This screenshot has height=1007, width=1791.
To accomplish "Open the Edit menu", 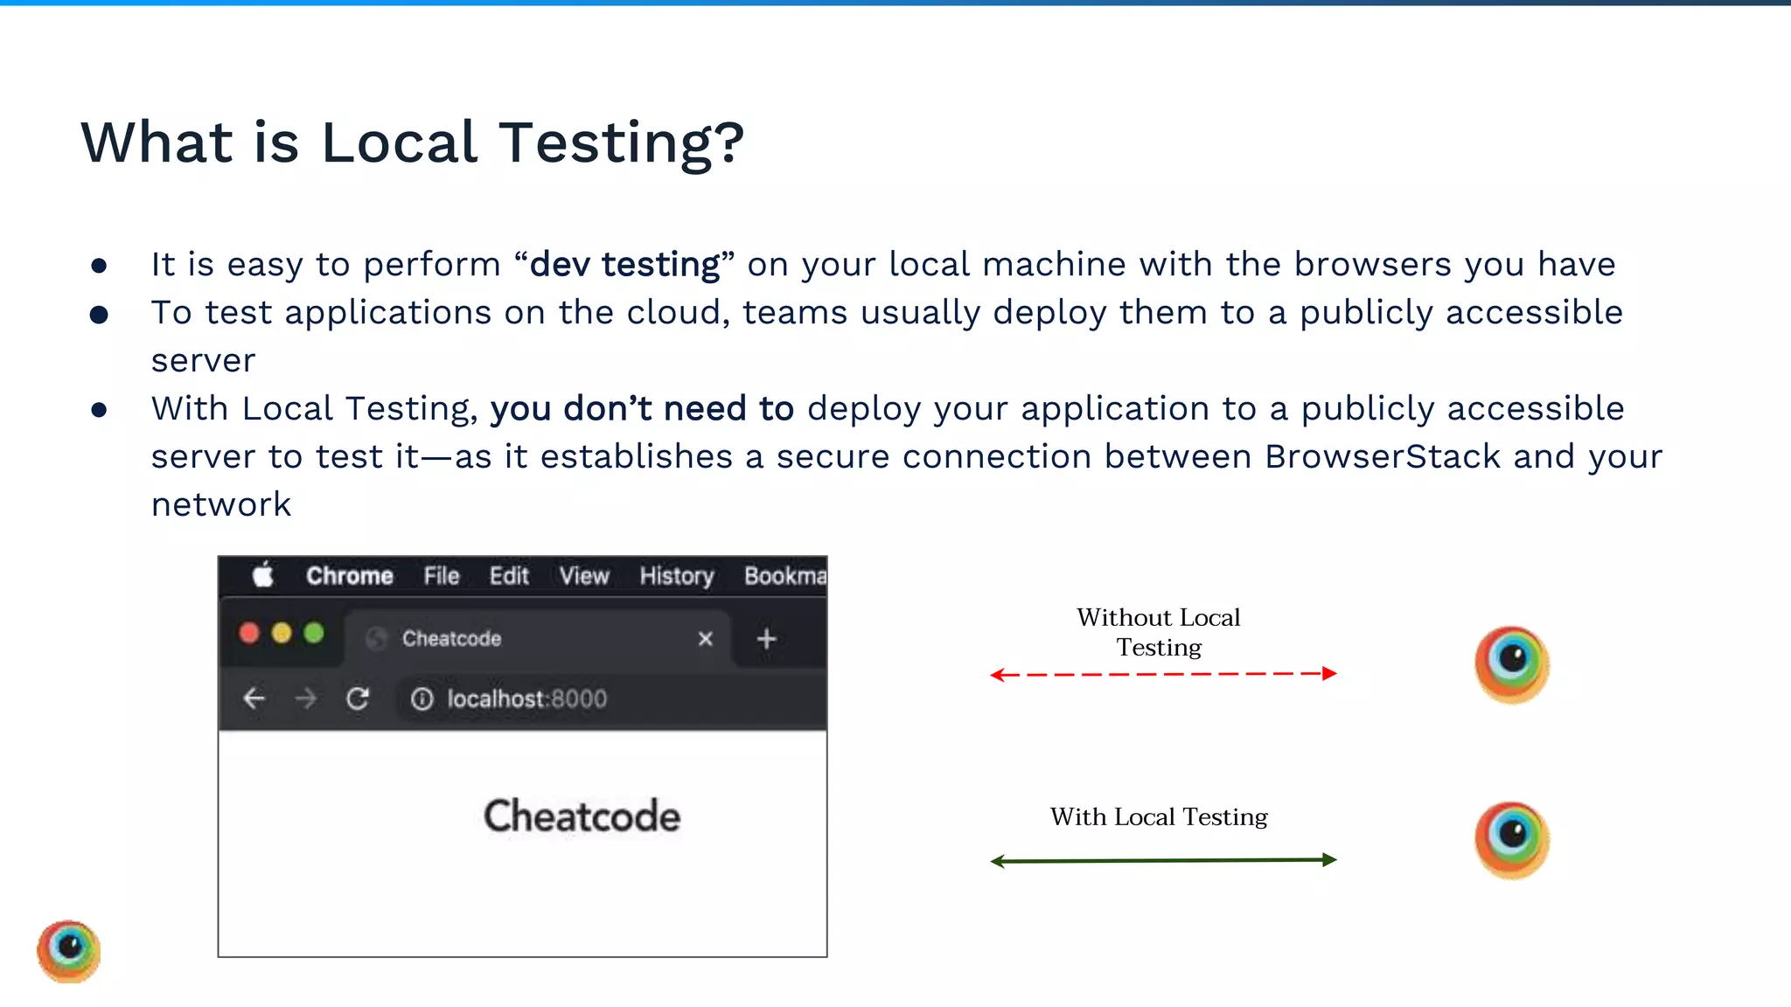I will click(509, 576).
